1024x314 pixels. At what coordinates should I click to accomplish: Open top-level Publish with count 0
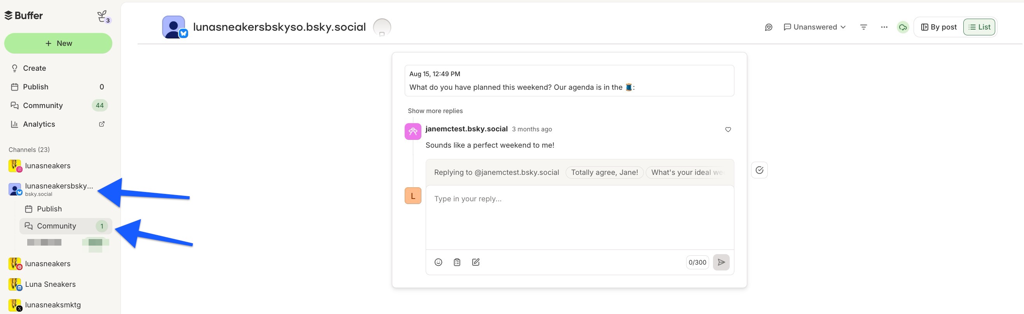point(58,87)
